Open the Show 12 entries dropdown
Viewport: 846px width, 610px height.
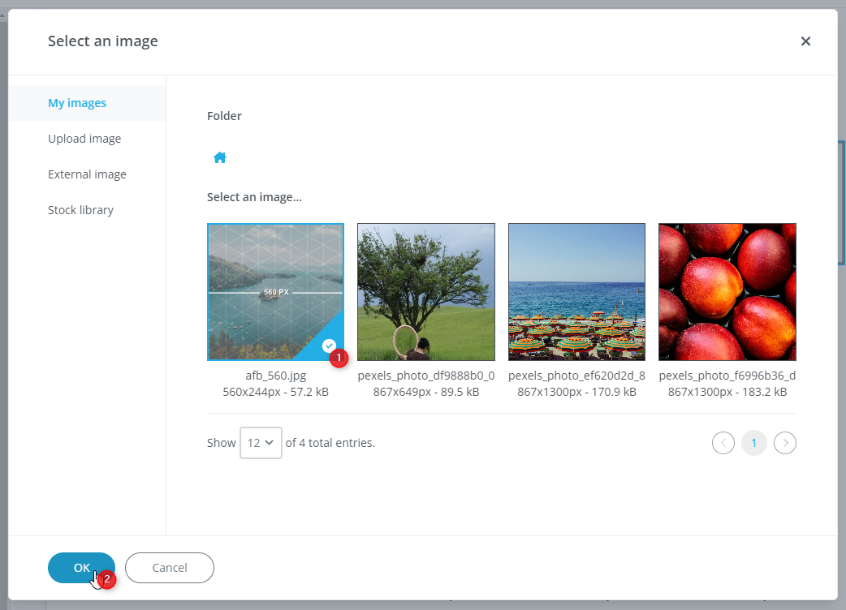click(261, 443)
